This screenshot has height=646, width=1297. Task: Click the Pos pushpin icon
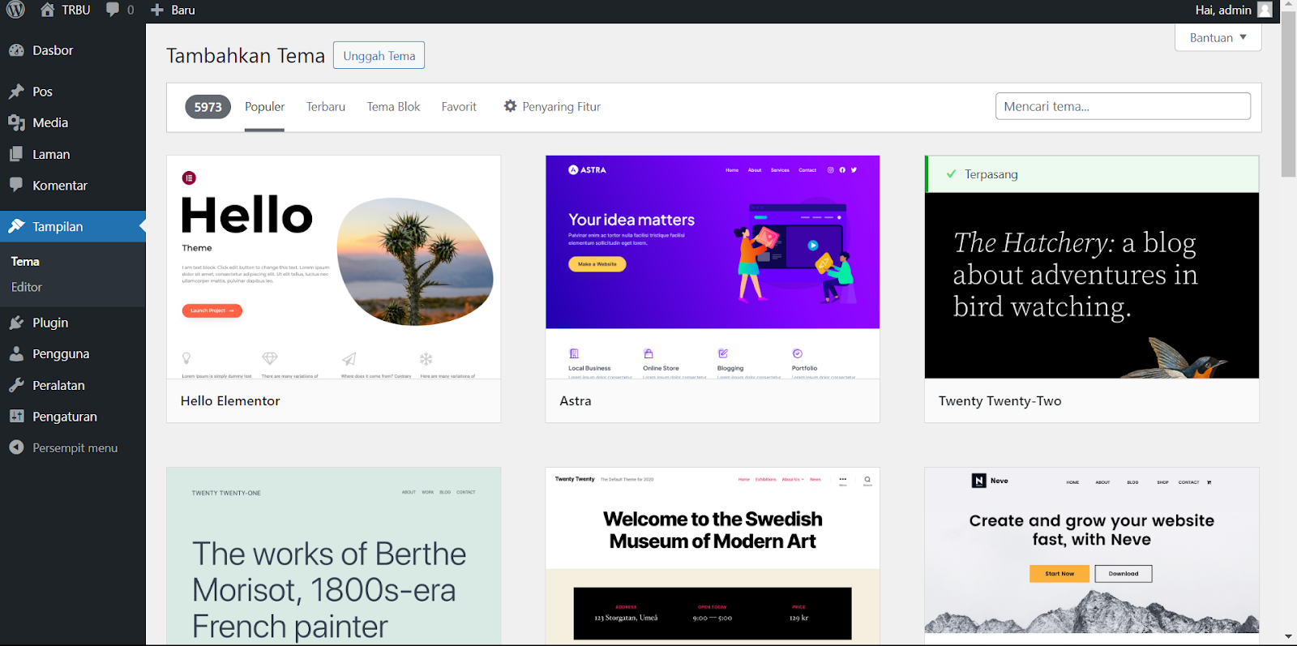tap(16, 92)
